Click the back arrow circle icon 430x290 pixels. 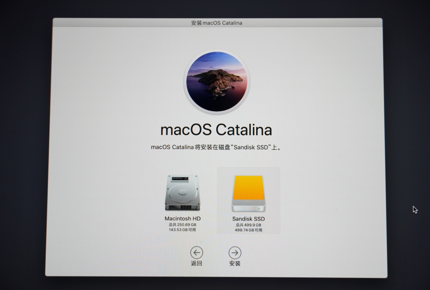tap(197, 253)
